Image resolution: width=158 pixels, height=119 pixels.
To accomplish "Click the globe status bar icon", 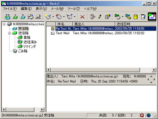I will point(149,115).
